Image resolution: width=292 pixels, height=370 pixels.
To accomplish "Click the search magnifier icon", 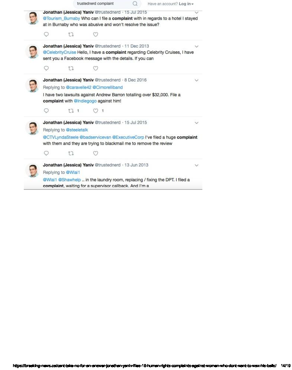I will click(x=135, y=4).
